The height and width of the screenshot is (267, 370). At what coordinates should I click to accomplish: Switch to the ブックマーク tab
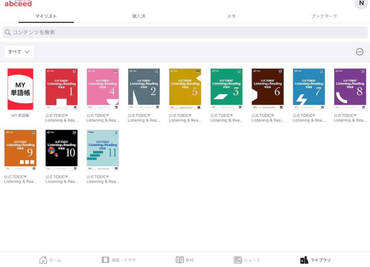324,16
